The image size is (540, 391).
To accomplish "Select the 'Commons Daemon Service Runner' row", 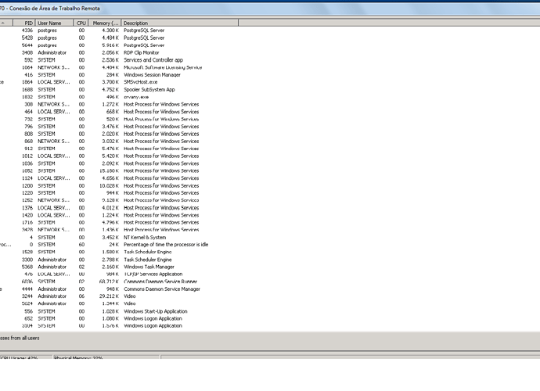I will click(119, 282).
